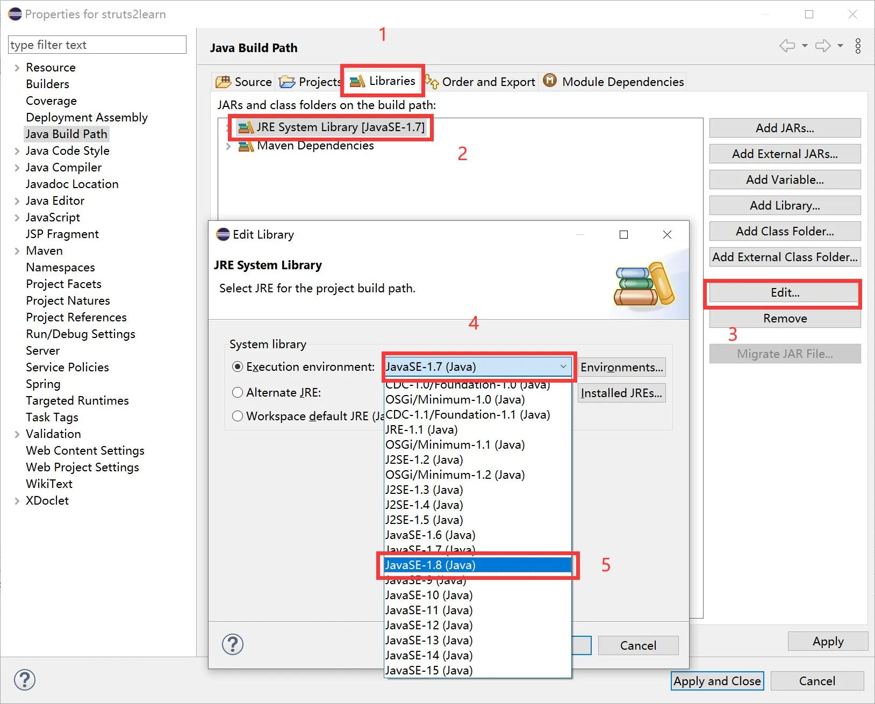Click Apply and Close

coord(717,681)
